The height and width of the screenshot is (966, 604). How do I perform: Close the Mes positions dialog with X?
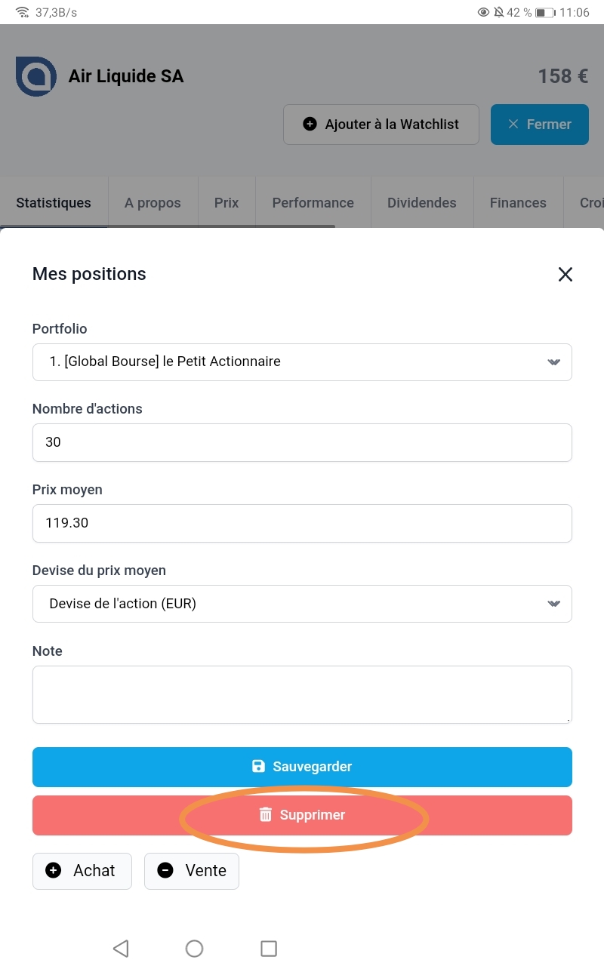pos(565,274)
